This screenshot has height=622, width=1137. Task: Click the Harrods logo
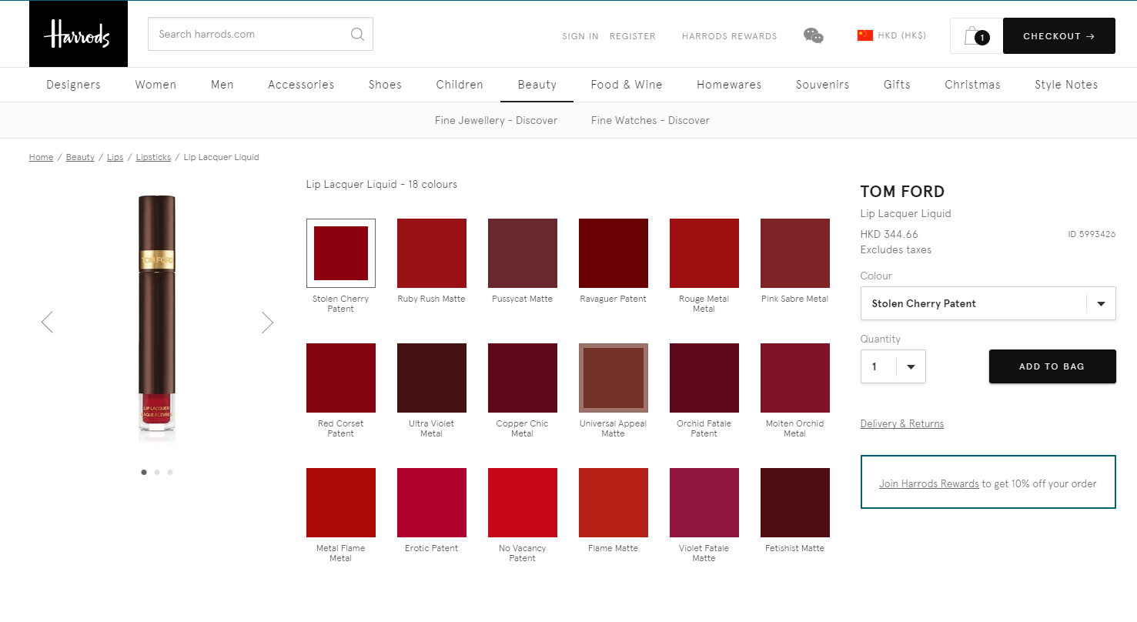(79, 34)
